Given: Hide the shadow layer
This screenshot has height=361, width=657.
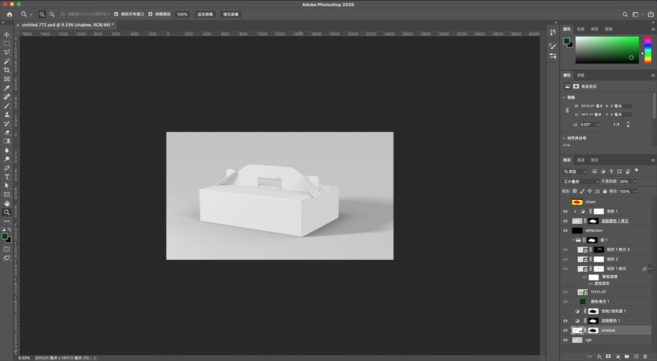Looking at the screenshot, I should [x=565, y=330].
